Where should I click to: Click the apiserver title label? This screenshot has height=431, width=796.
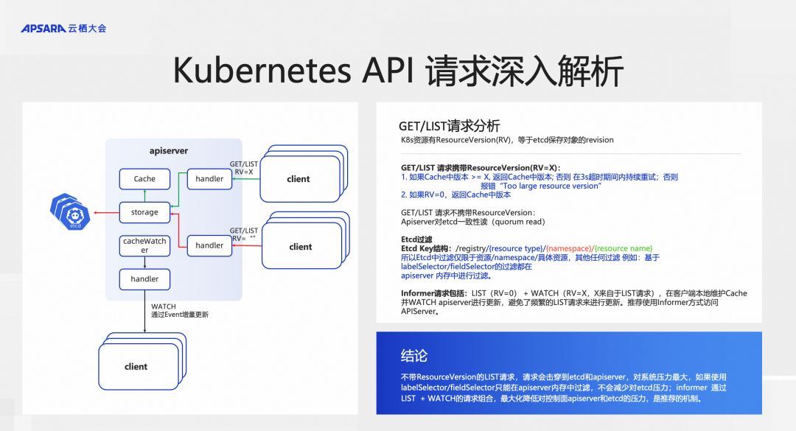[169, 151]
